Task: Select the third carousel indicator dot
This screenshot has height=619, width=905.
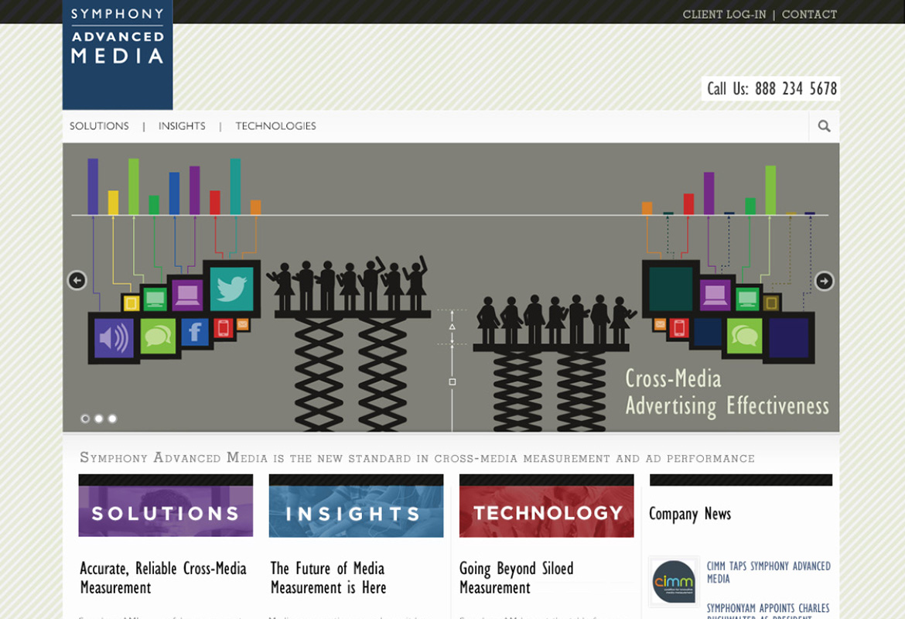Action: click(x=113, y=419)
